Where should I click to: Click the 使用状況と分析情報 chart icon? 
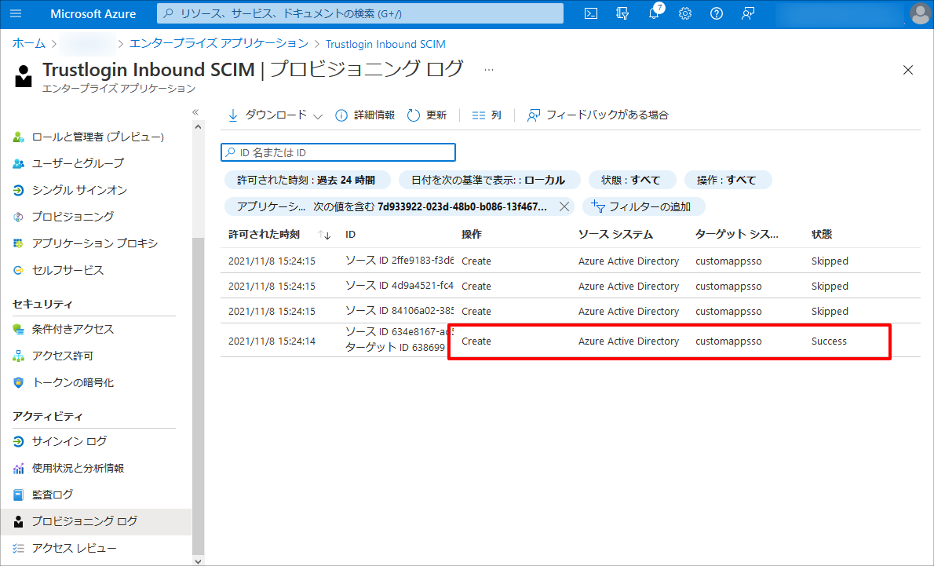pos(19,469)
